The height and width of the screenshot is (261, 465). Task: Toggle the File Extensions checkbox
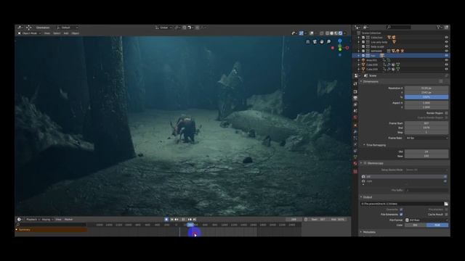[401, 215]
